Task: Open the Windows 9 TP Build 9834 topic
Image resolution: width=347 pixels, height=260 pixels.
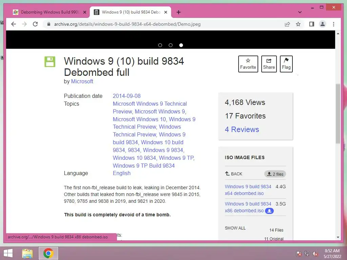Action: tap(144, 166)
